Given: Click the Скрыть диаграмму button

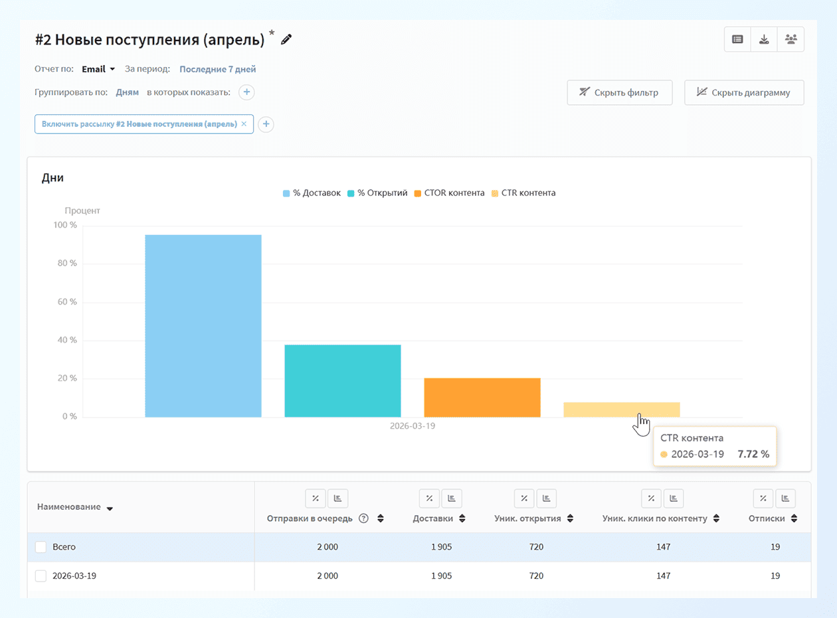Looking at the screenshot, I should 744,93.
